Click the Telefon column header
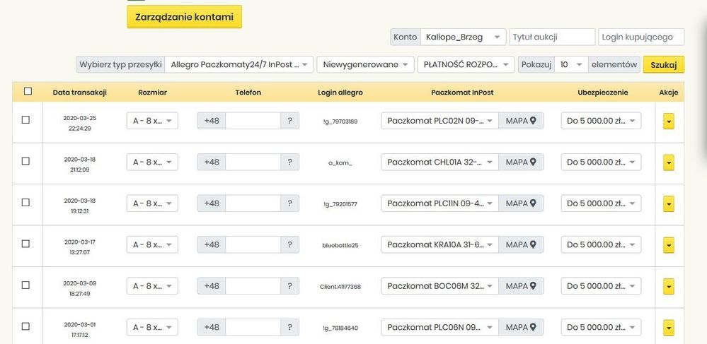 (x=248, y=93)
